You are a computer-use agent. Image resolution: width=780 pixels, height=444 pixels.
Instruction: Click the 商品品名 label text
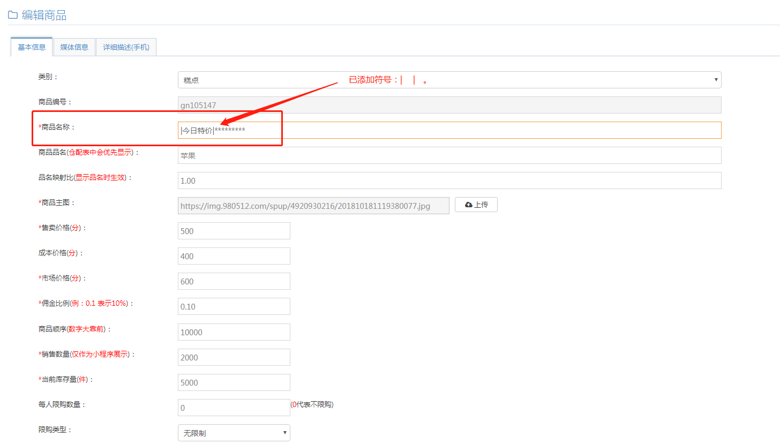point(89,152)
